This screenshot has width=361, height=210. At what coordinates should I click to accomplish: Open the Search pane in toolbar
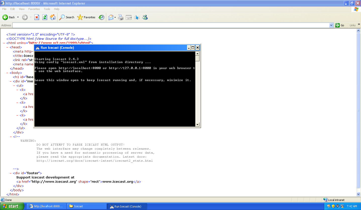(67, 17)
